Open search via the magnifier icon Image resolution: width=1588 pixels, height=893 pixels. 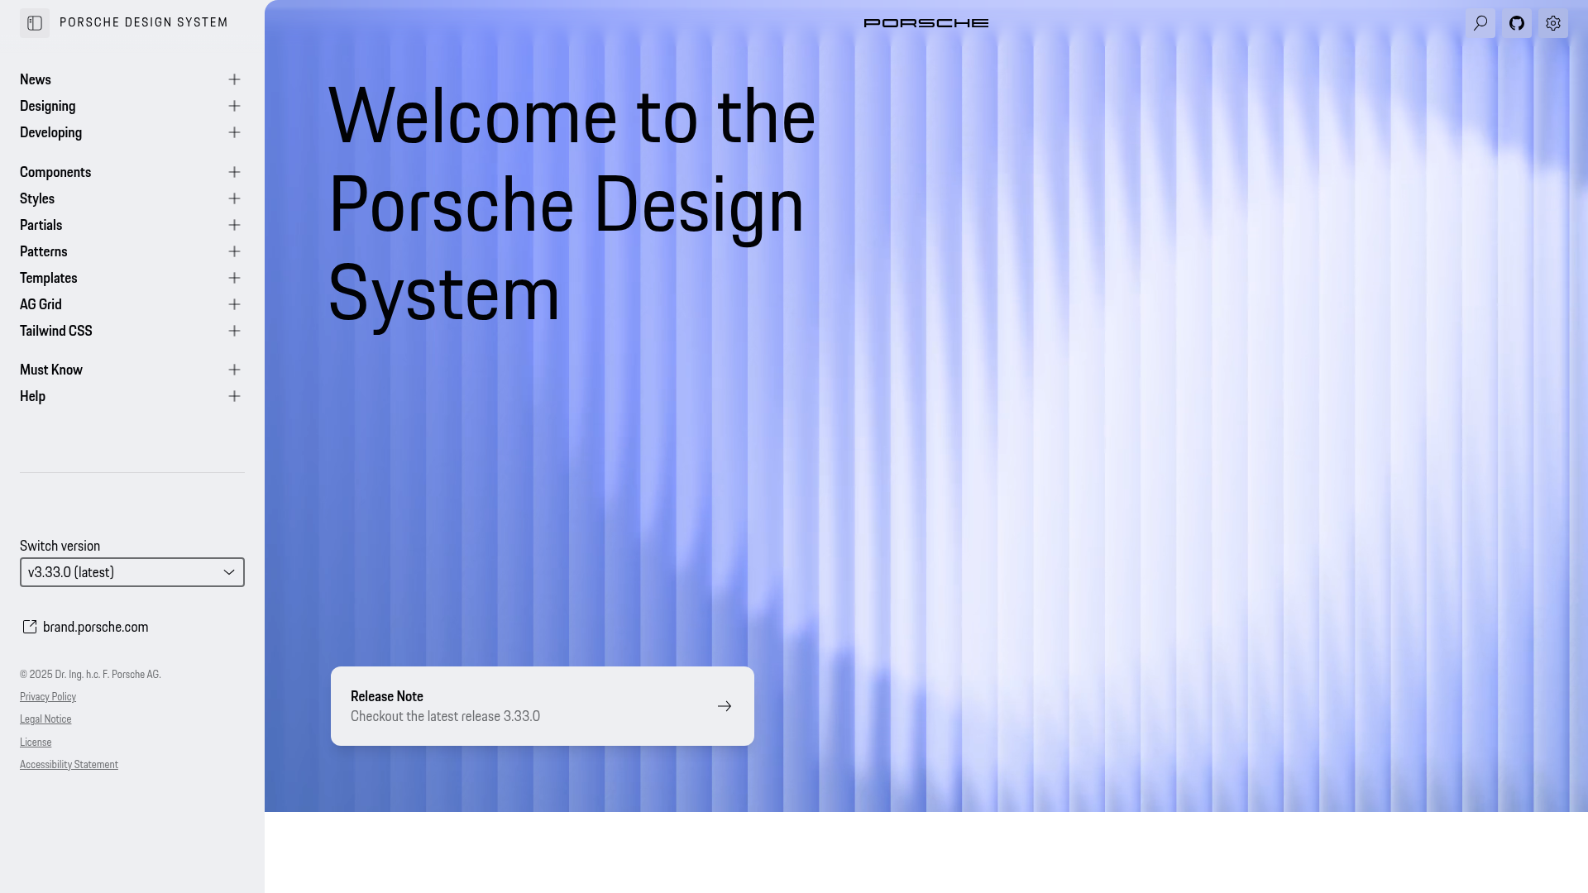point(1480,23)
